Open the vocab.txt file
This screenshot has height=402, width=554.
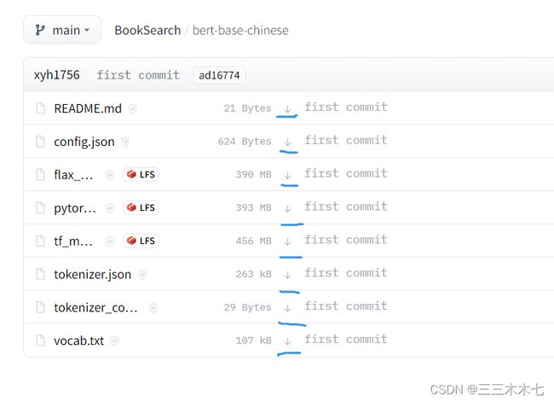78,341
